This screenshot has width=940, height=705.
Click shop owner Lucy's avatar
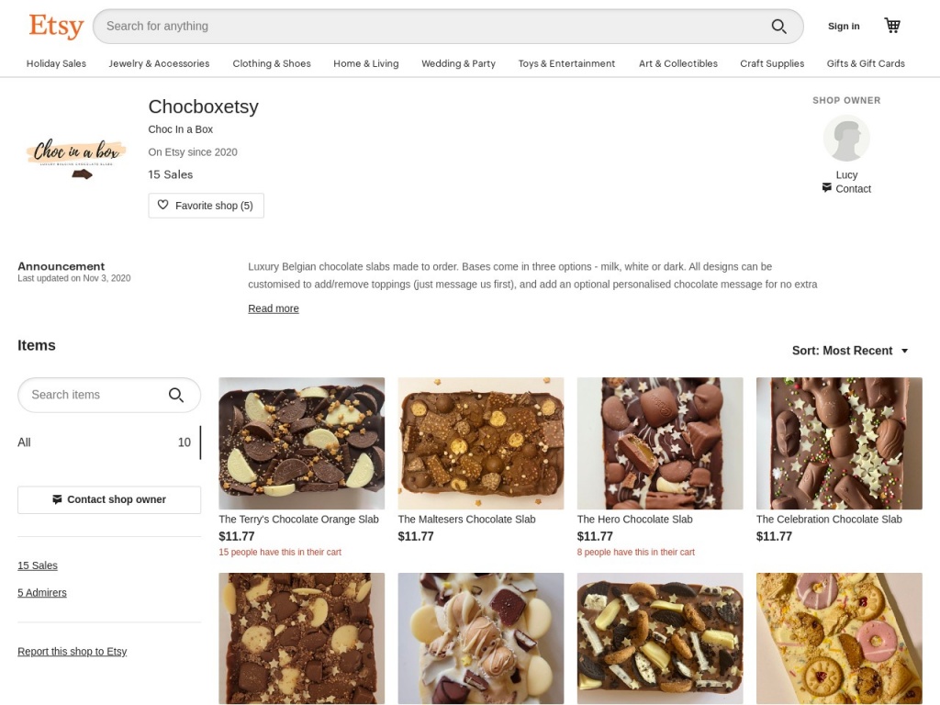coord(845,139)
